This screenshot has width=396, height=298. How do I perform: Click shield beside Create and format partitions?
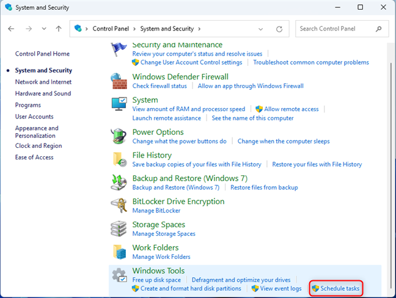tap(136, 288)
